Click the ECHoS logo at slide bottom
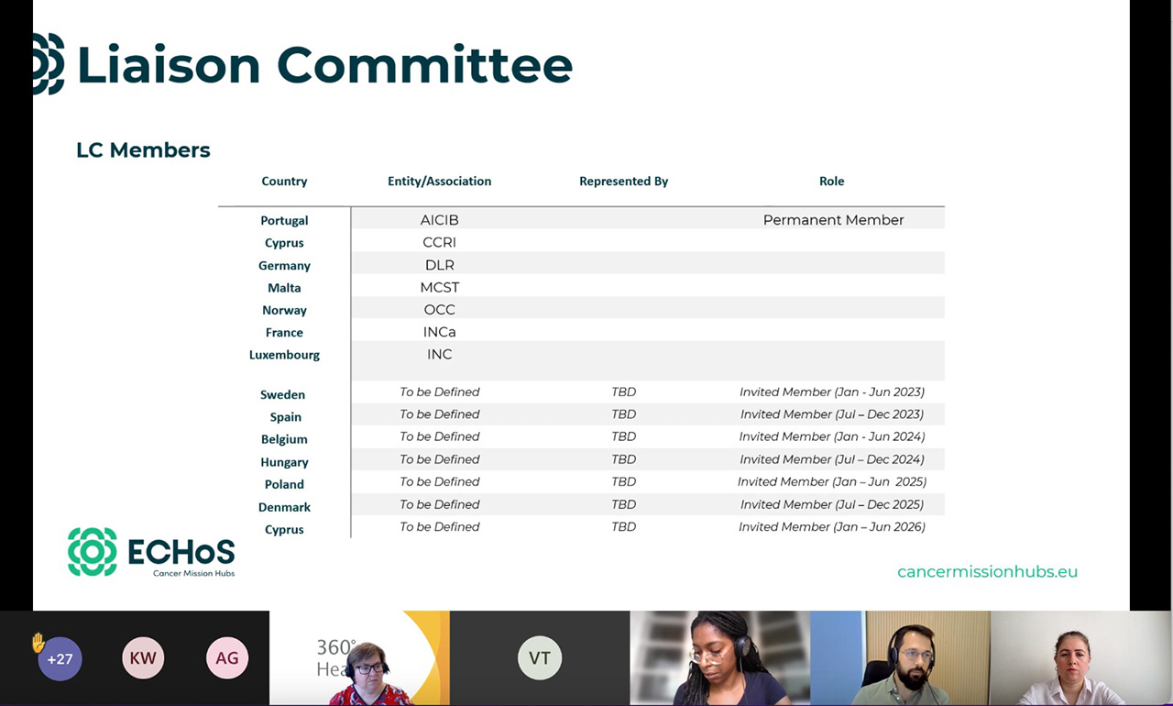Viewport: 1173px width, 706px height. (151, 552)
